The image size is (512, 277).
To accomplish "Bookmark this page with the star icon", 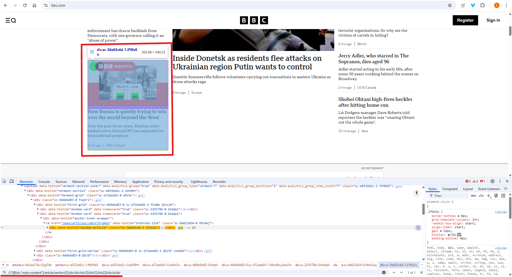I will click(x=450, y=5).
